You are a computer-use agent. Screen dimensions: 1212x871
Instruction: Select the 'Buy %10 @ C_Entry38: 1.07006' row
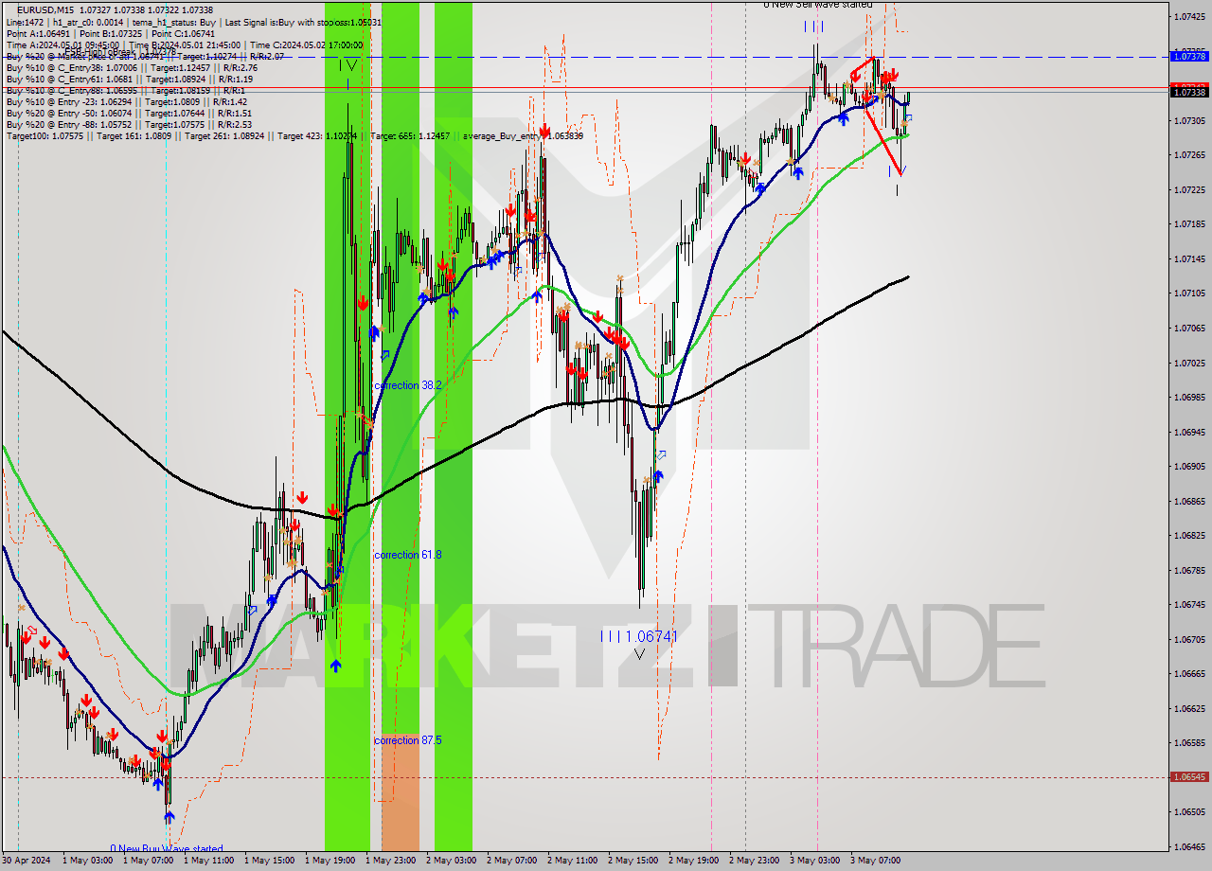coord(132,67)
